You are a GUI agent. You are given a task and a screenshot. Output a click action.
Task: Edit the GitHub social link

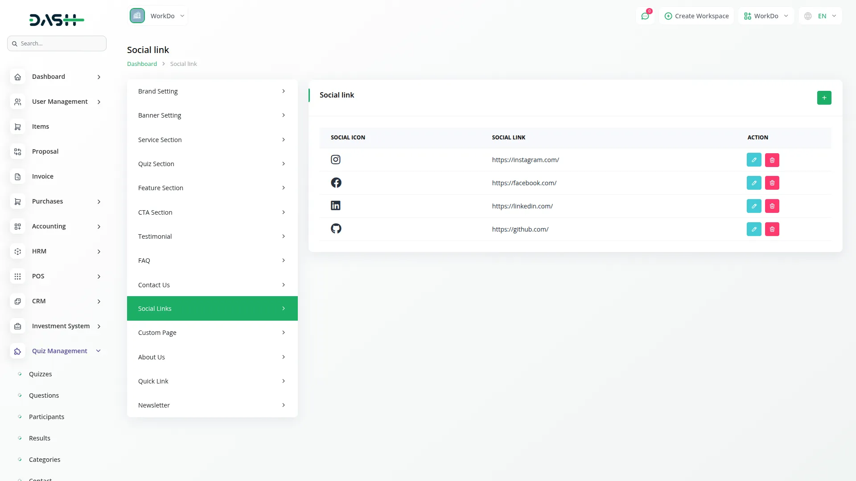(x=753, y=229)
